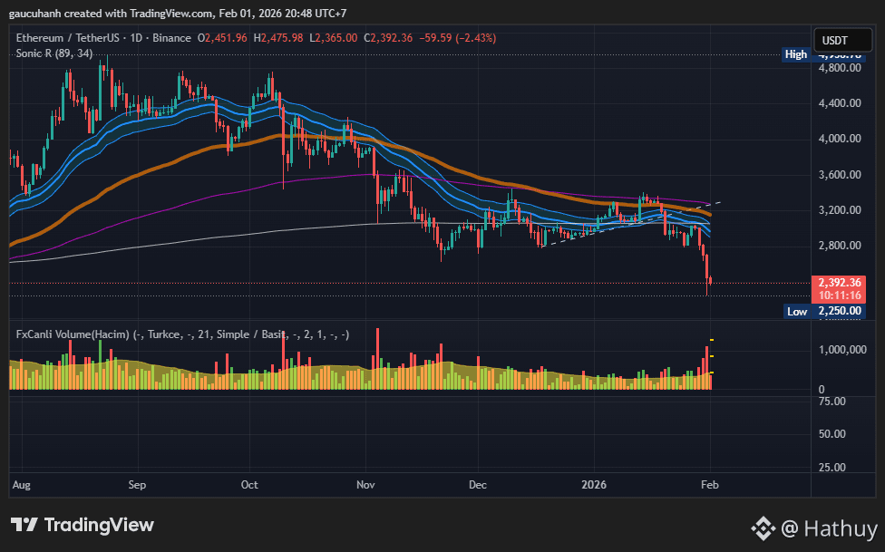Click the 25.00 lower pane axis label

(x=832, y=468)
